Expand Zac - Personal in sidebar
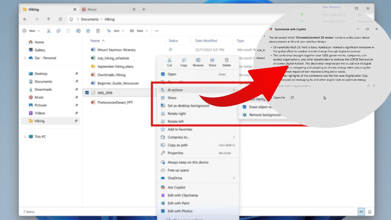 pos(25,58)
